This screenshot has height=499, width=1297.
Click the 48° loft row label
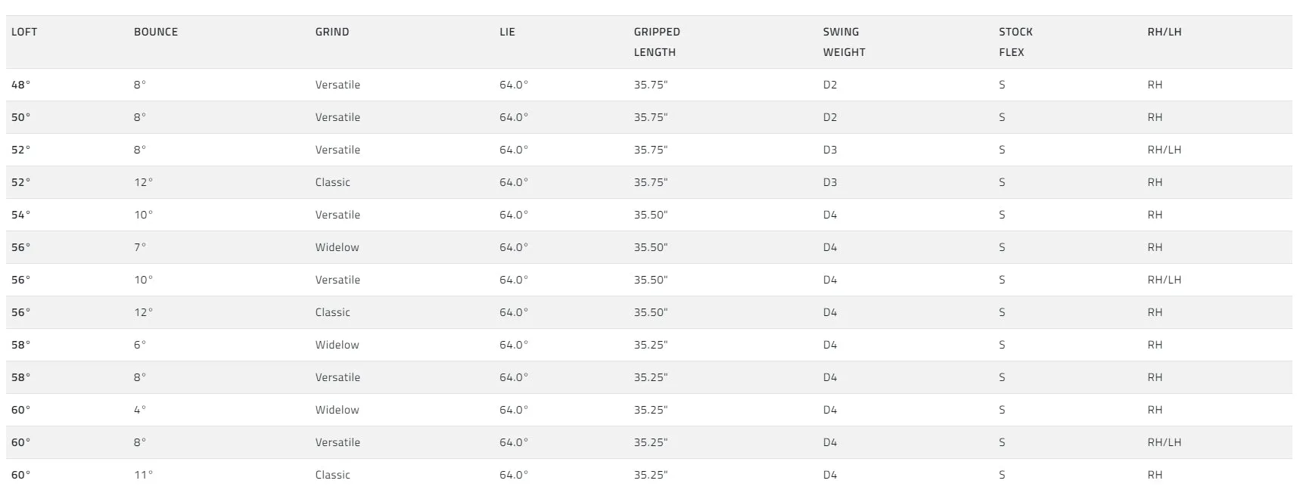pos(21,85)
